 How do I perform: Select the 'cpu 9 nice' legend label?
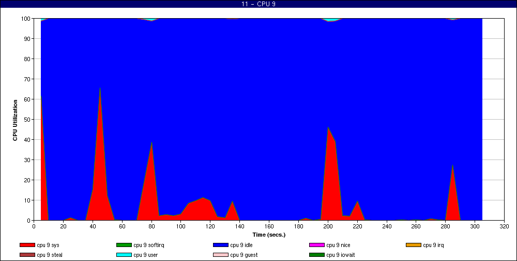(x=338, y=245)
